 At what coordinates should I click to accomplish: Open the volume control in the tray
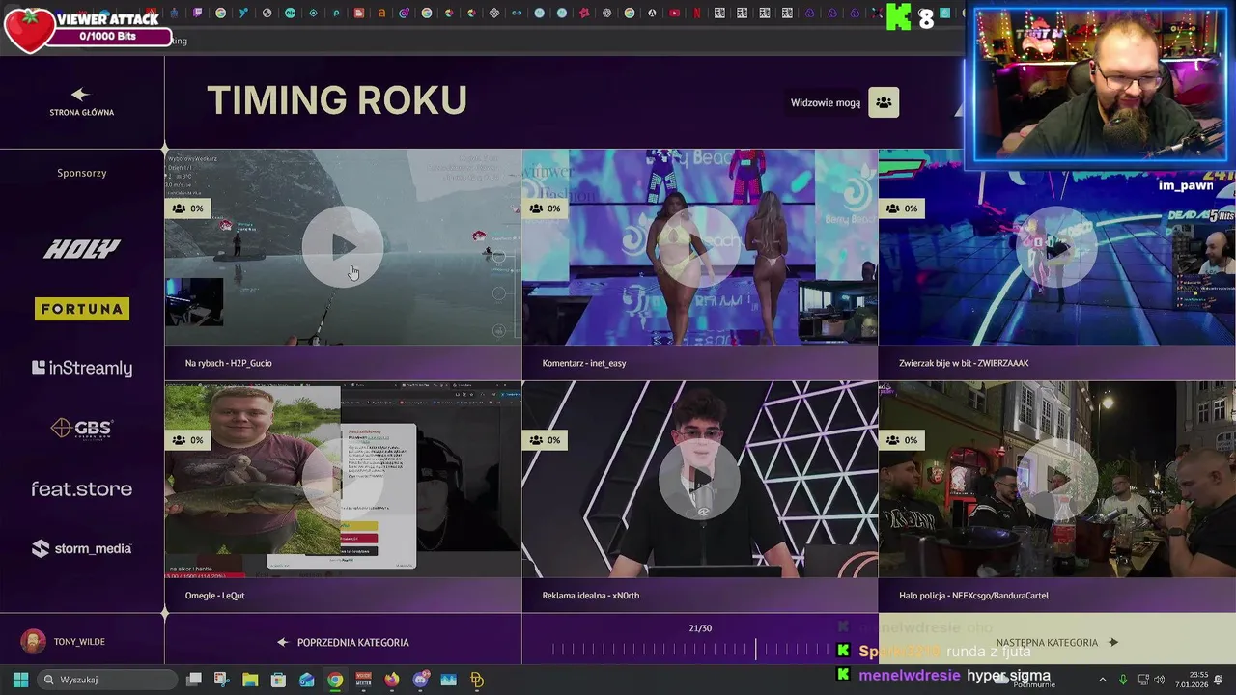tap(1160, 680)
